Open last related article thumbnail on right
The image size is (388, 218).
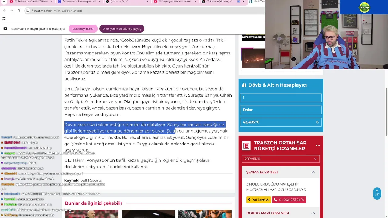[x=205, y=214]
